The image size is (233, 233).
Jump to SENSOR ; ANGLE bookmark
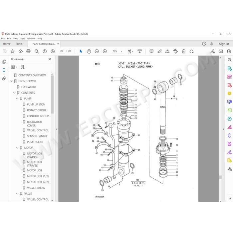[x=37, y=136]
